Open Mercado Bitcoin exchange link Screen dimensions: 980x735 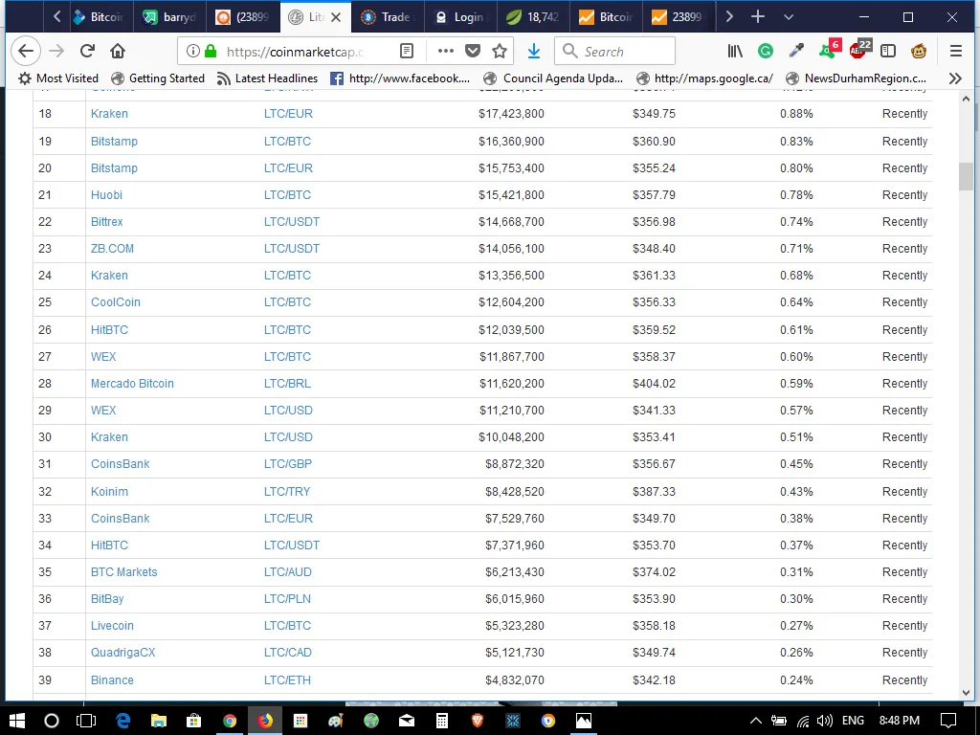pyautogui.click(x=132, y=384)
